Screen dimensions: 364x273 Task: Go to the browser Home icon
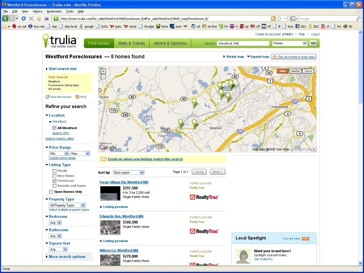(39, 18)
